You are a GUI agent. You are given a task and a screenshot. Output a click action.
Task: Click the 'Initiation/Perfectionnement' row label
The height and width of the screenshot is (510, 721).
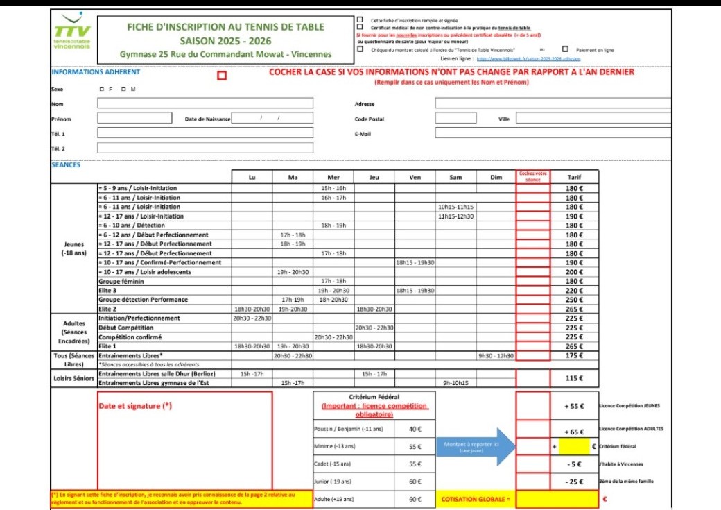(x=139, y=318)
